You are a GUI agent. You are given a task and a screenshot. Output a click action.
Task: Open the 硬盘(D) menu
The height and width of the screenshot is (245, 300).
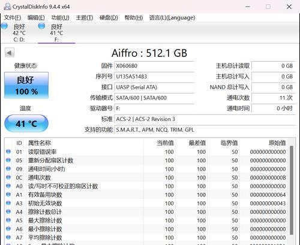[x=109, y=18]
